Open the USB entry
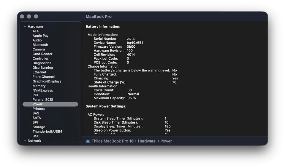This screenshot has width=285, height=168. click(36, 136)
